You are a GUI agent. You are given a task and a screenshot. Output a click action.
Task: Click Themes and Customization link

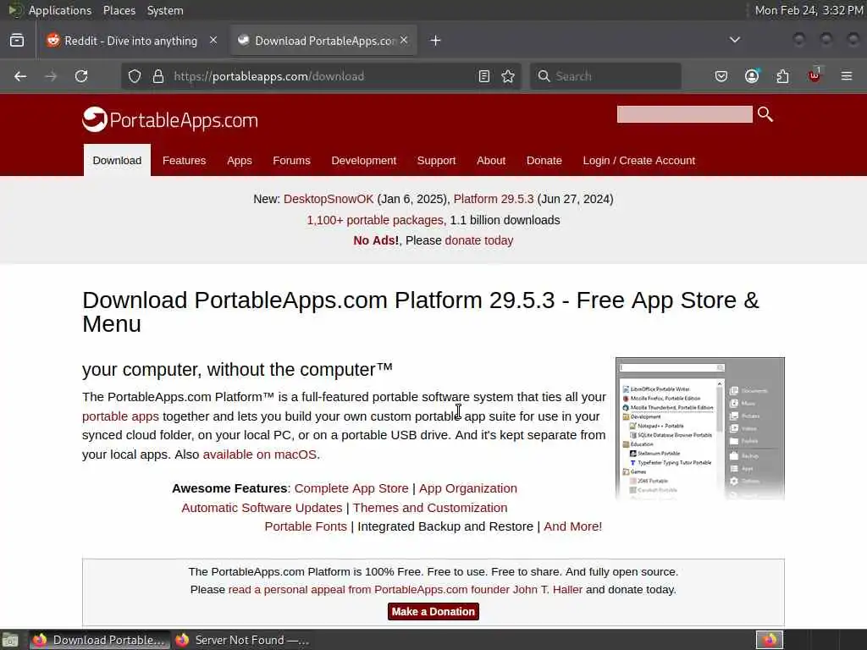(430, 508)
